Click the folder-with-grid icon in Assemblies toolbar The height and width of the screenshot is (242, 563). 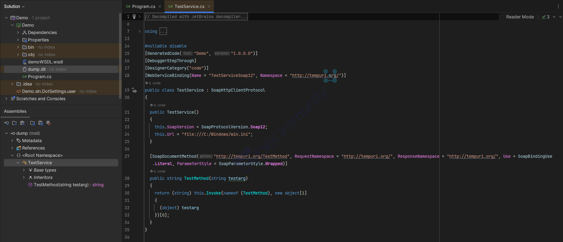33,123
